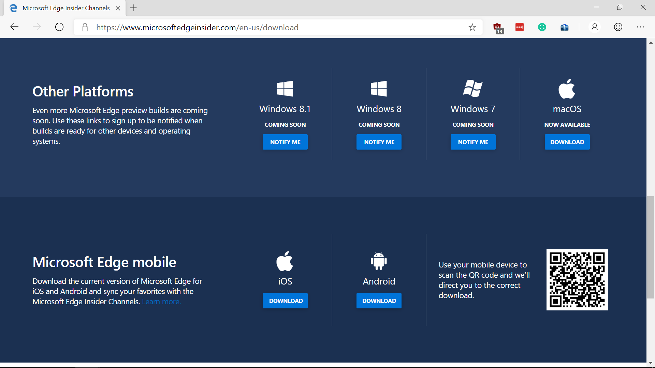
Task: Click the vertical scrollbar thumb
Action: tap(651, 247)
